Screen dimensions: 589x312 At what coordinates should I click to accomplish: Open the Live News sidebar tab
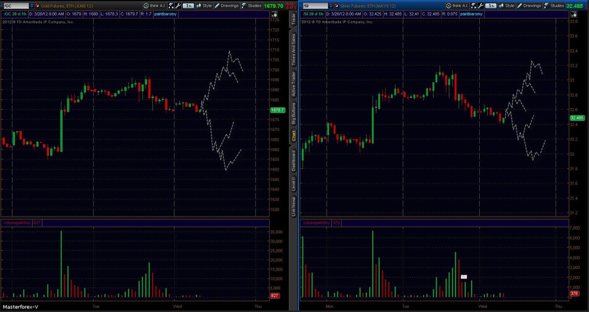[293, 205]
